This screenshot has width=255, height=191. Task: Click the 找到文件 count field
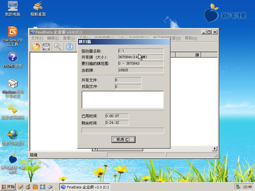pos(128,87)
